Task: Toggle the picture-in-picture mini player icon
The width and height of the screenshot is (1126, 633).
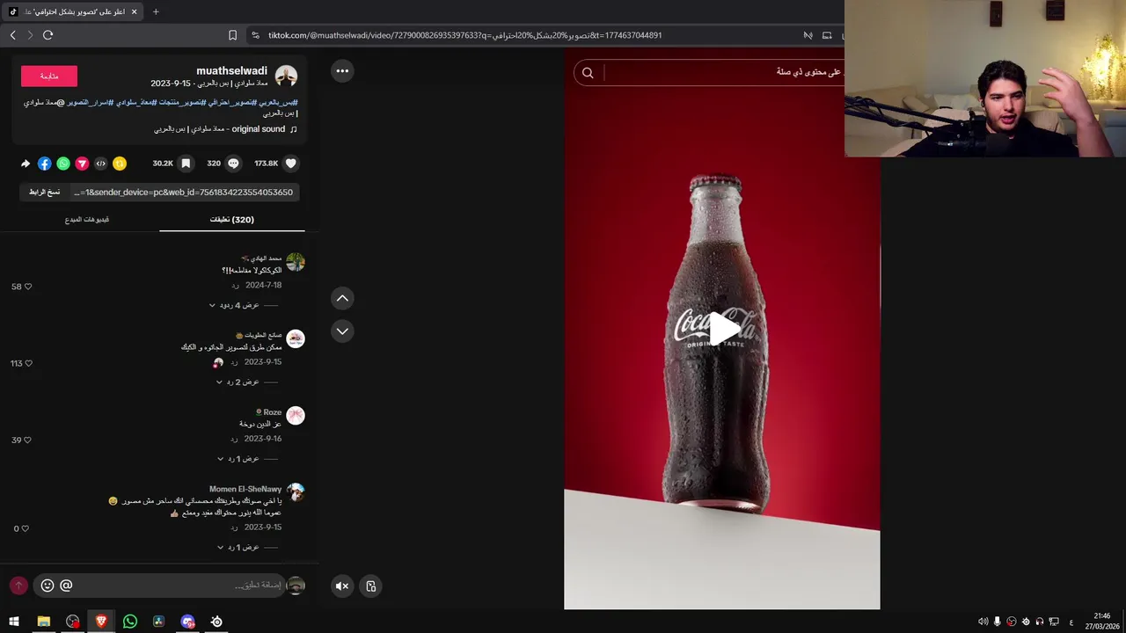Action: click(371, 586)
